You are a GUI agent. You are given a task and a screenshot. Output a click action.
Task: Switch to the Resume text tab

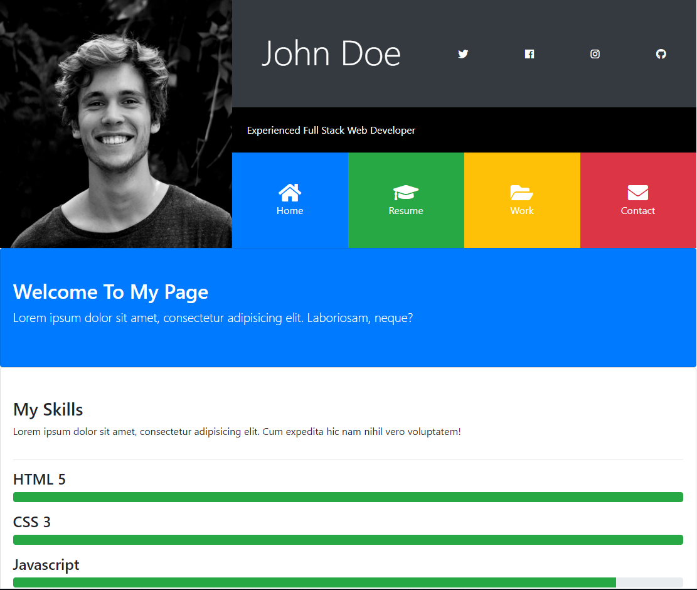[406, 211]
